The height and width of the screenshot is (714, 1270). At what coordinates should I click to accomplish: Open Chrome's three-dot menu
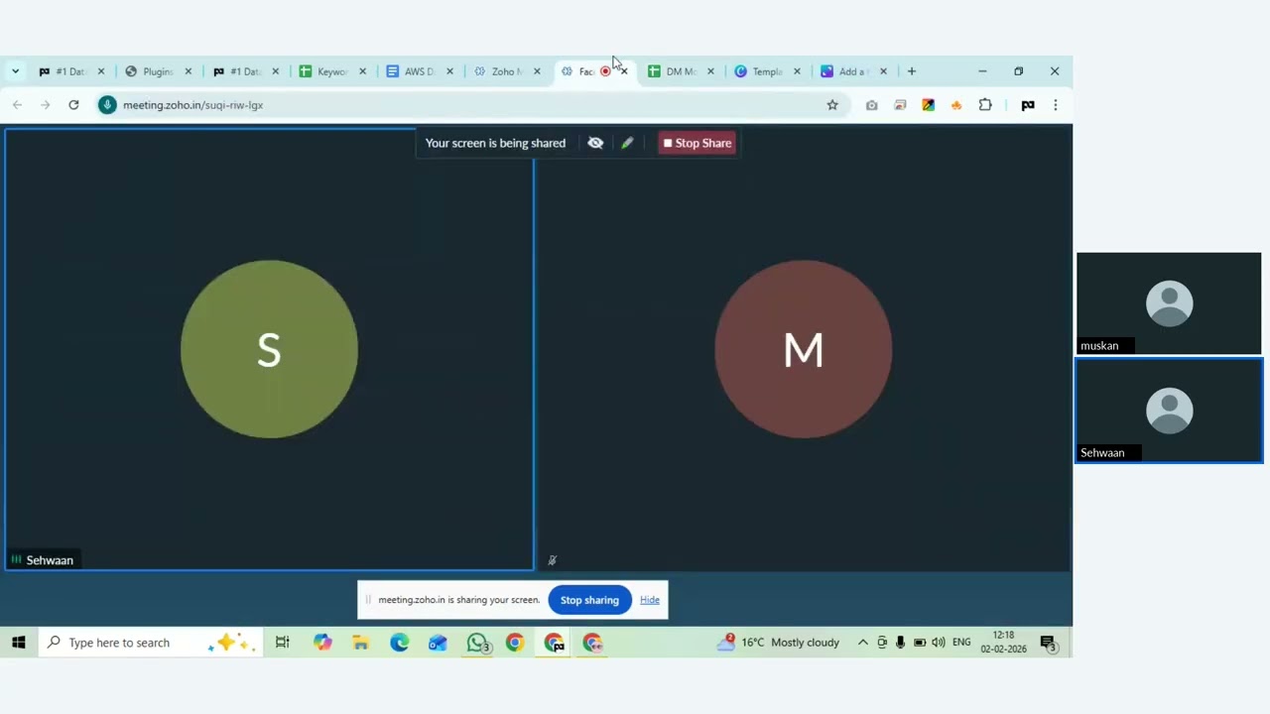(1056, 105)
